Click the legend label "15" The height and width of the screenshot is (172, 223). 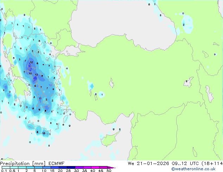(52, 171)
